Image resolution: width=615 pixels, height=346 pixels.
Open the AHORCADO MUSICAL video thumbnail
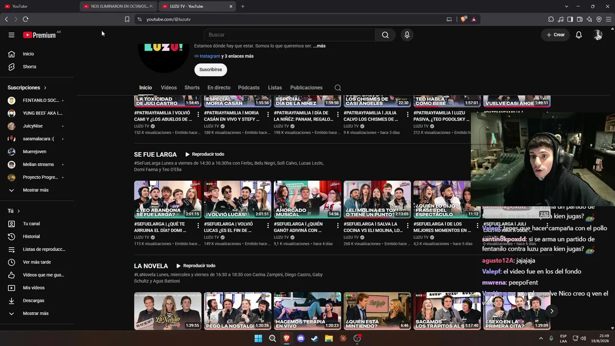[307, 199]
